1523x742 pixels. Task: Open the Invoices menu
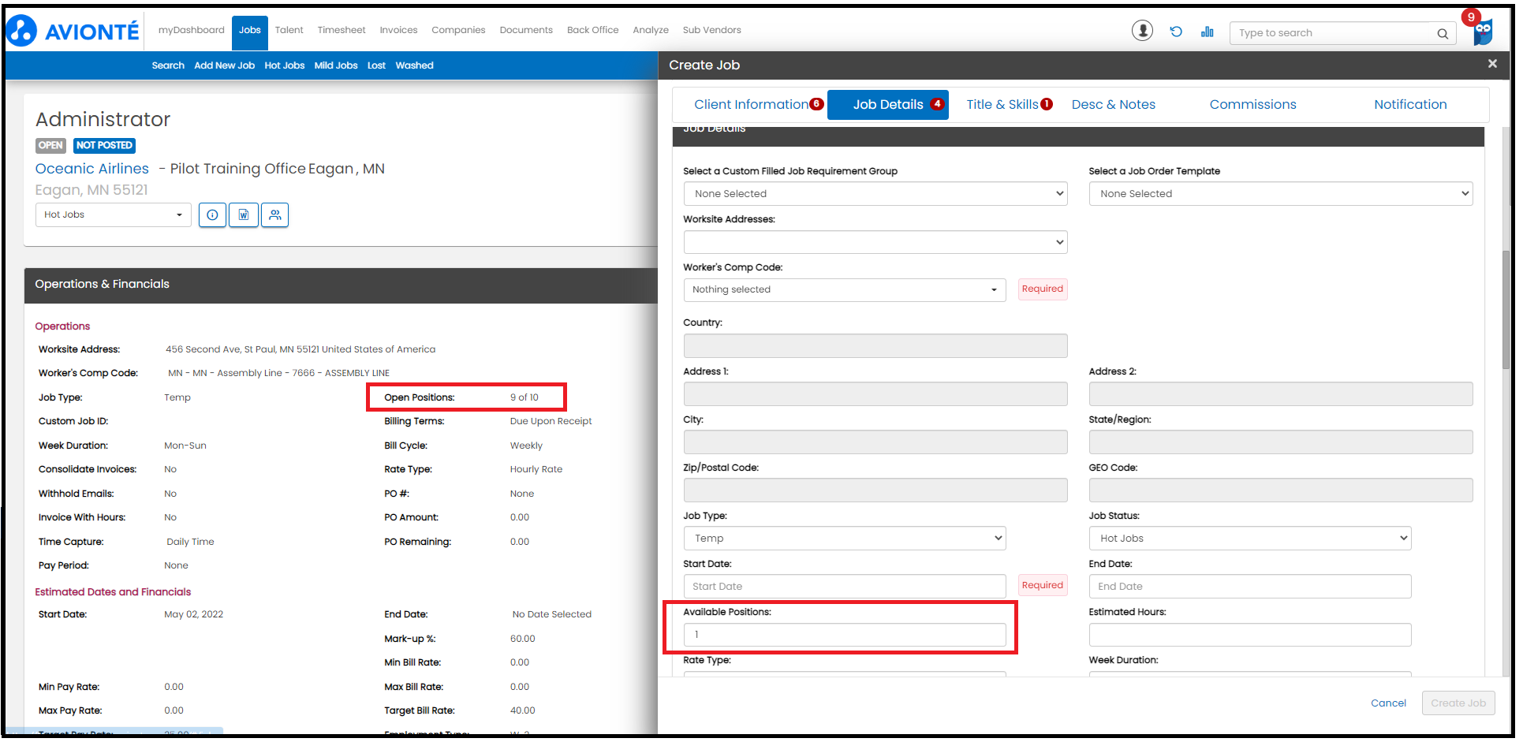point(398,30)
